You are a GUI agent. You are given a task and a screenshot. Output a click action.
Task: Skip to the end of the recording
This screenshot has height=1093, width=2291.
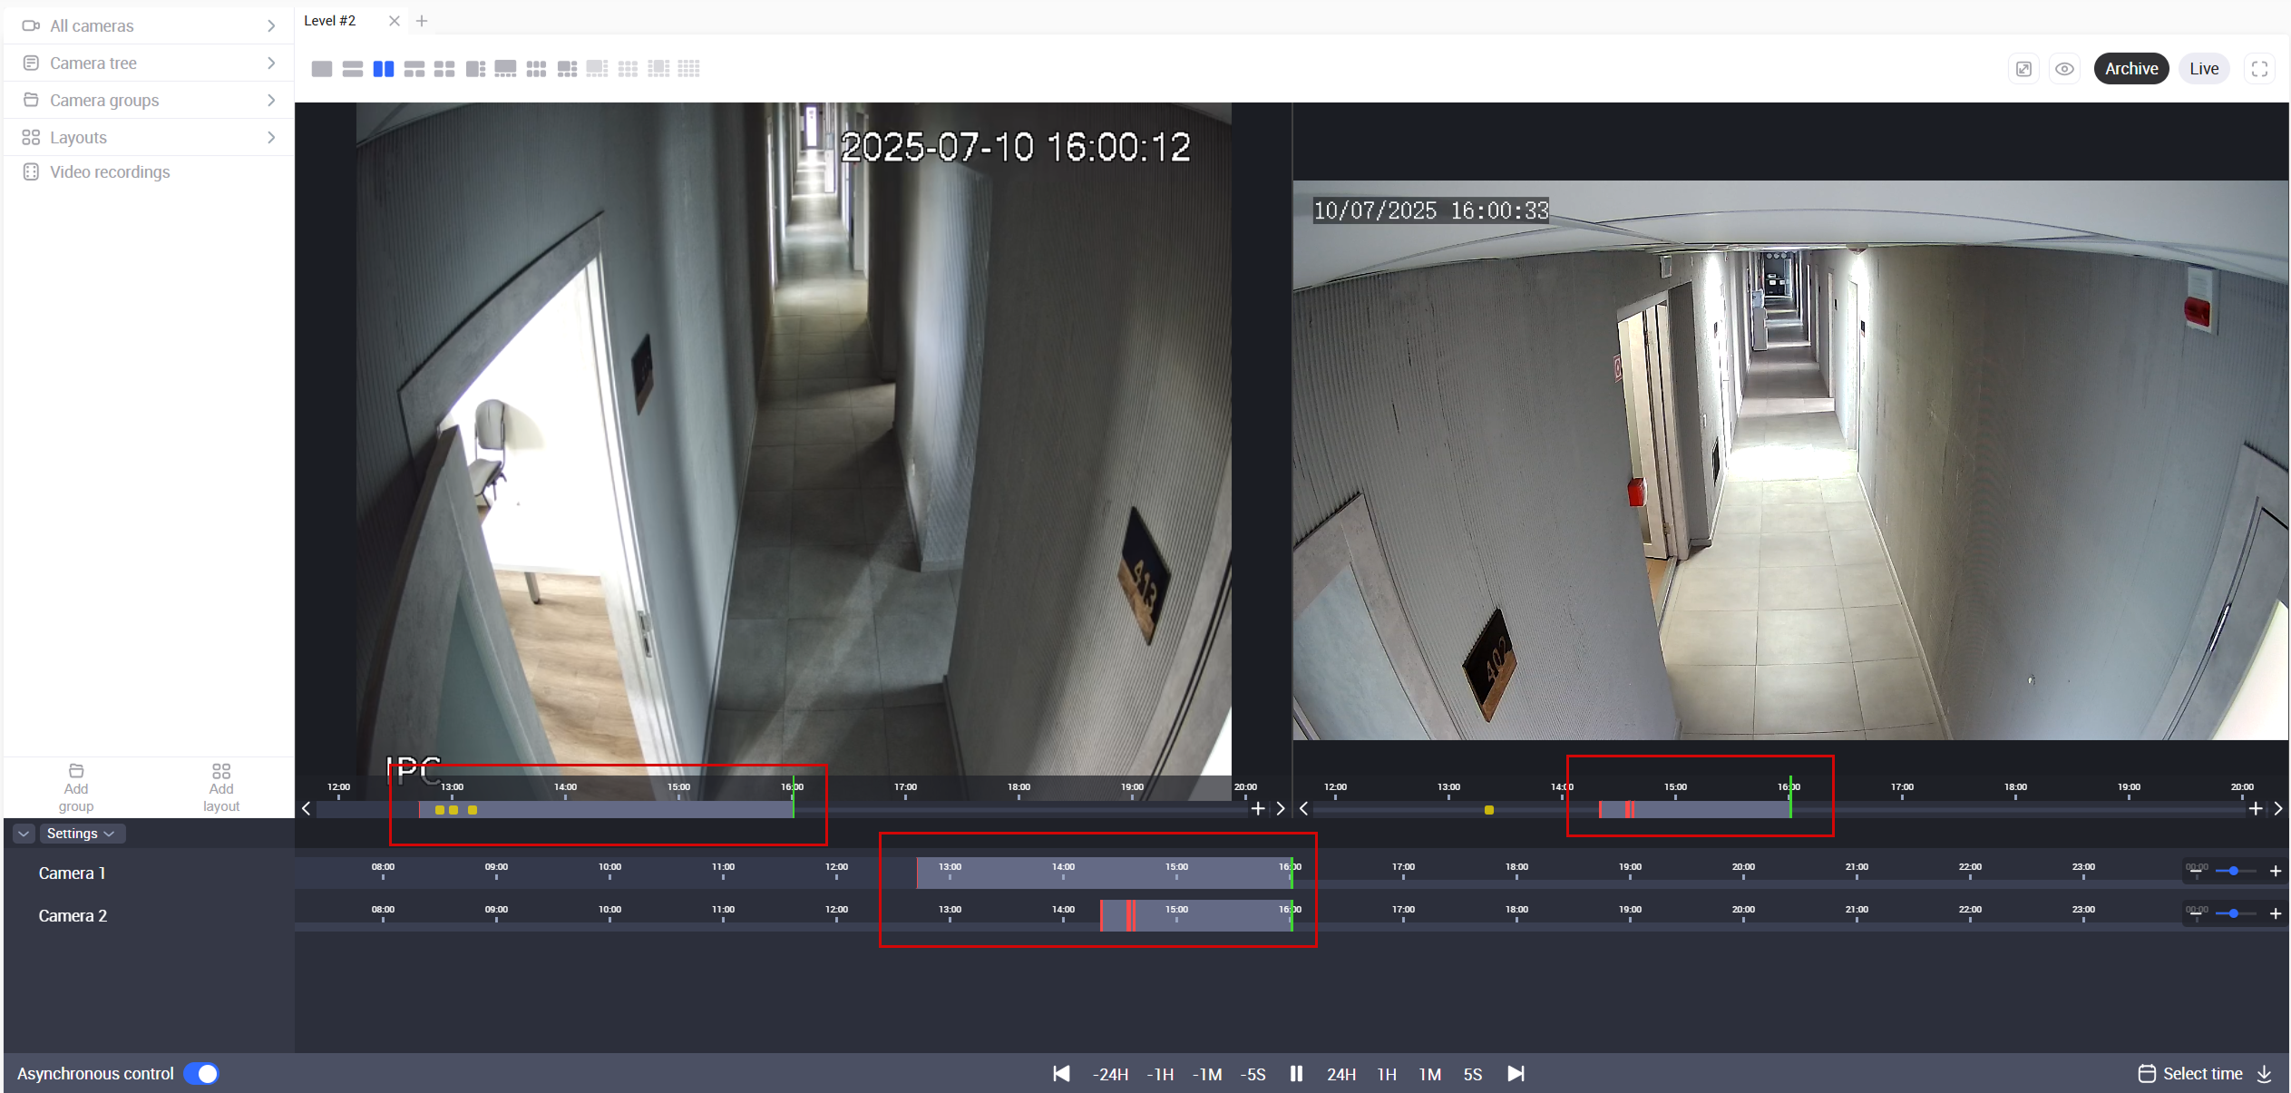click(1516, 1074)
